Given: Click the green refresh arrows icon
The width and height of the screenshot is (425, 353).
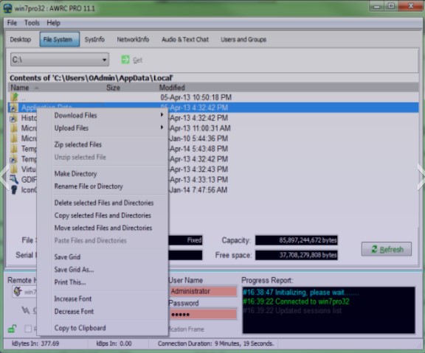Looking at the screenshot, I should [x=374, y=249].
